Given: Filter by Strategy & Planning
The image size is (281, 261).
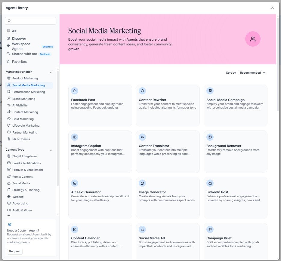Looking at the screenshot, I should point(29,190).
